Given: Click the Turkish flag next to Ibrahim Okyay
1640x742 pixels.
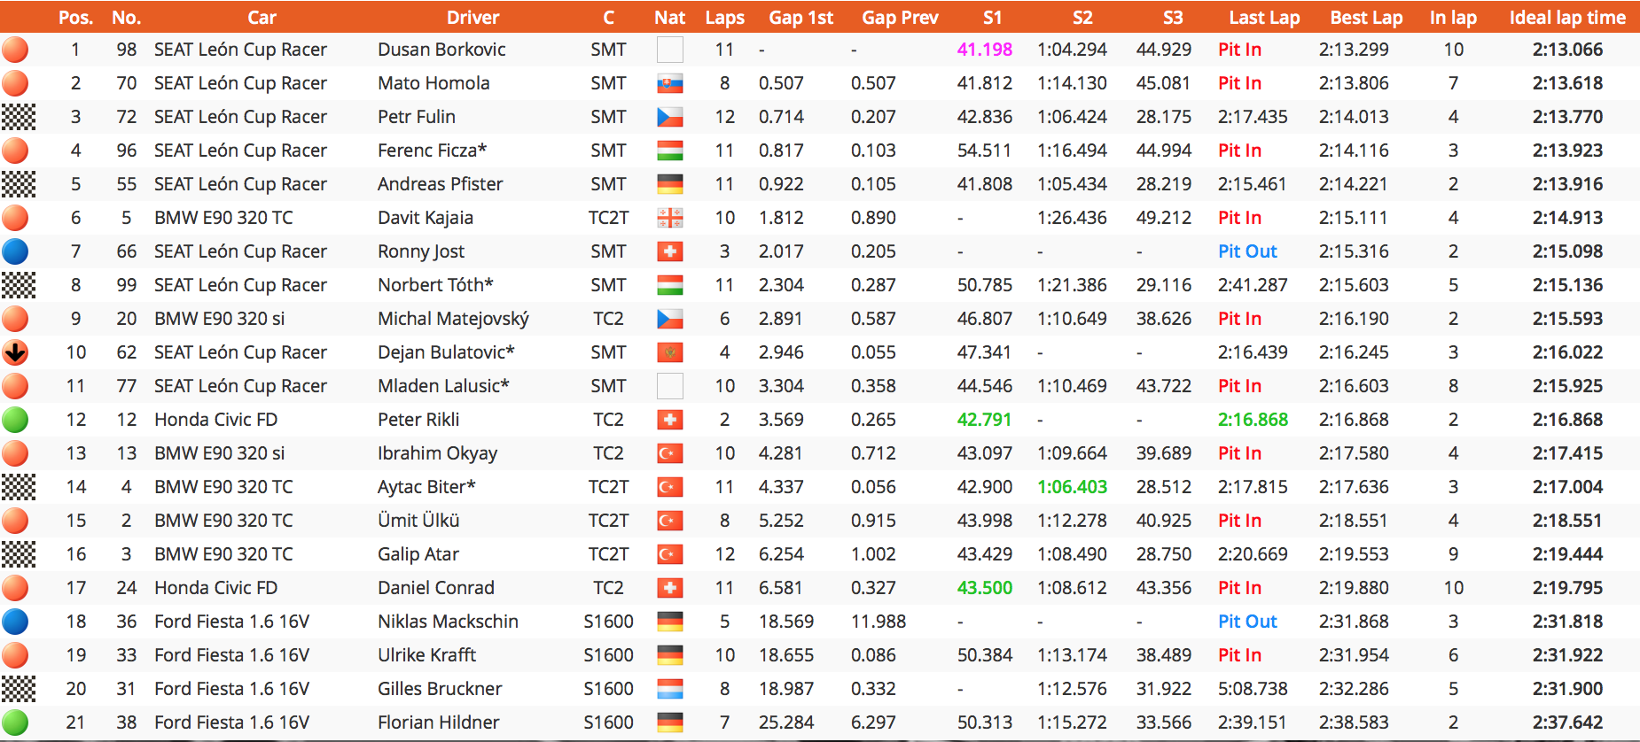Looking at the screenshot, I should click(670, 453).
